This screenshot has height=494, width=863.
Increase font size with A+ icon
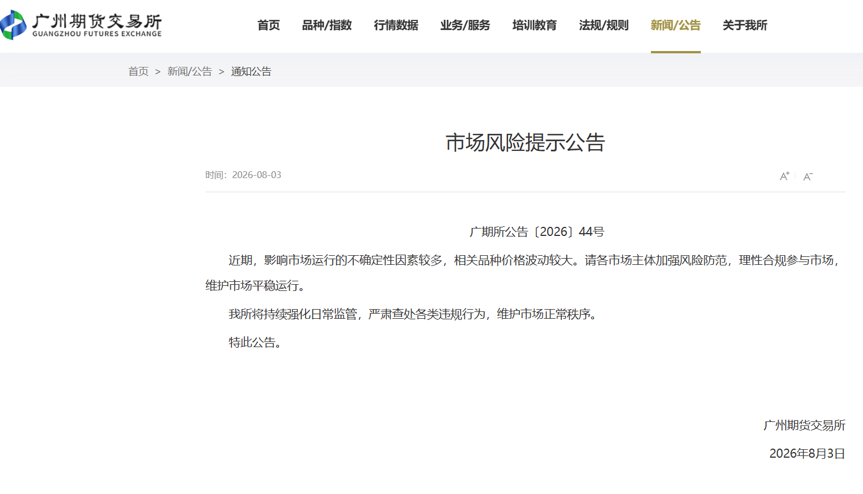(785, 176)
